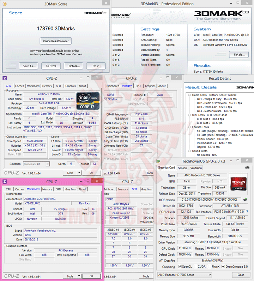Click the Radeon Graphics AMD logo

click(238, 184)
